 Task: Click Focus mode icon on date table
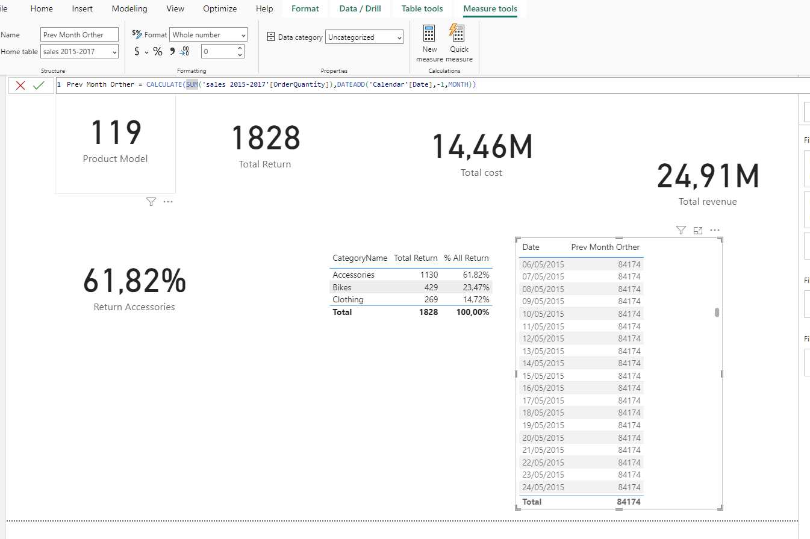[698, 230]
